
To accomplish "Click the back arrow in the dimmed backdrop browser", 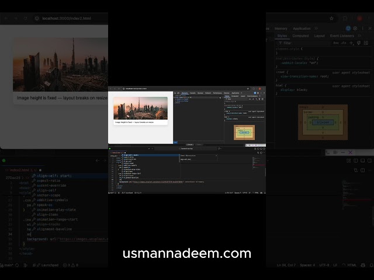I will (6, 18).
